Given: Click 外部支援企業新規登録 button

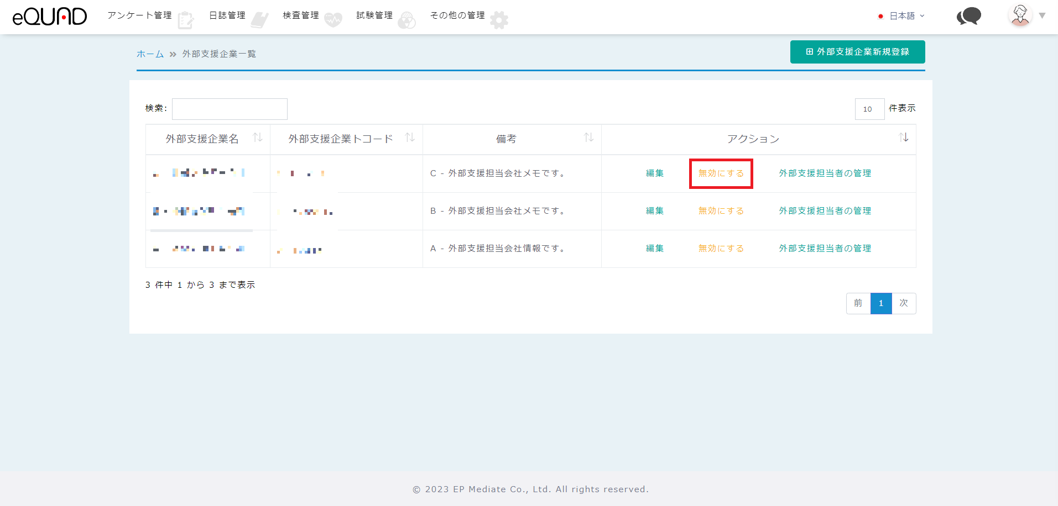Looking at the screenshot, I should pos(857,52).
